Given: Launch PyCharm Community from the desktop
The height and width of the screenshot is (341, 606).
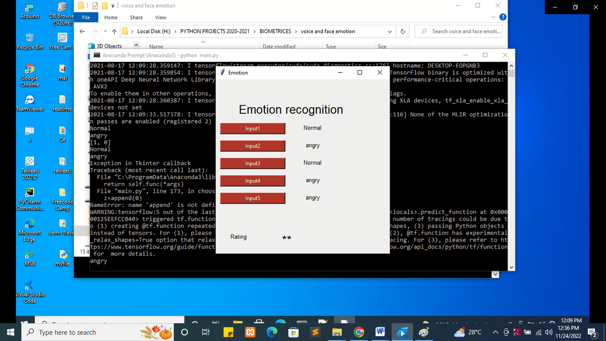Looking at the screenshot, I should (x=30, y=199).
